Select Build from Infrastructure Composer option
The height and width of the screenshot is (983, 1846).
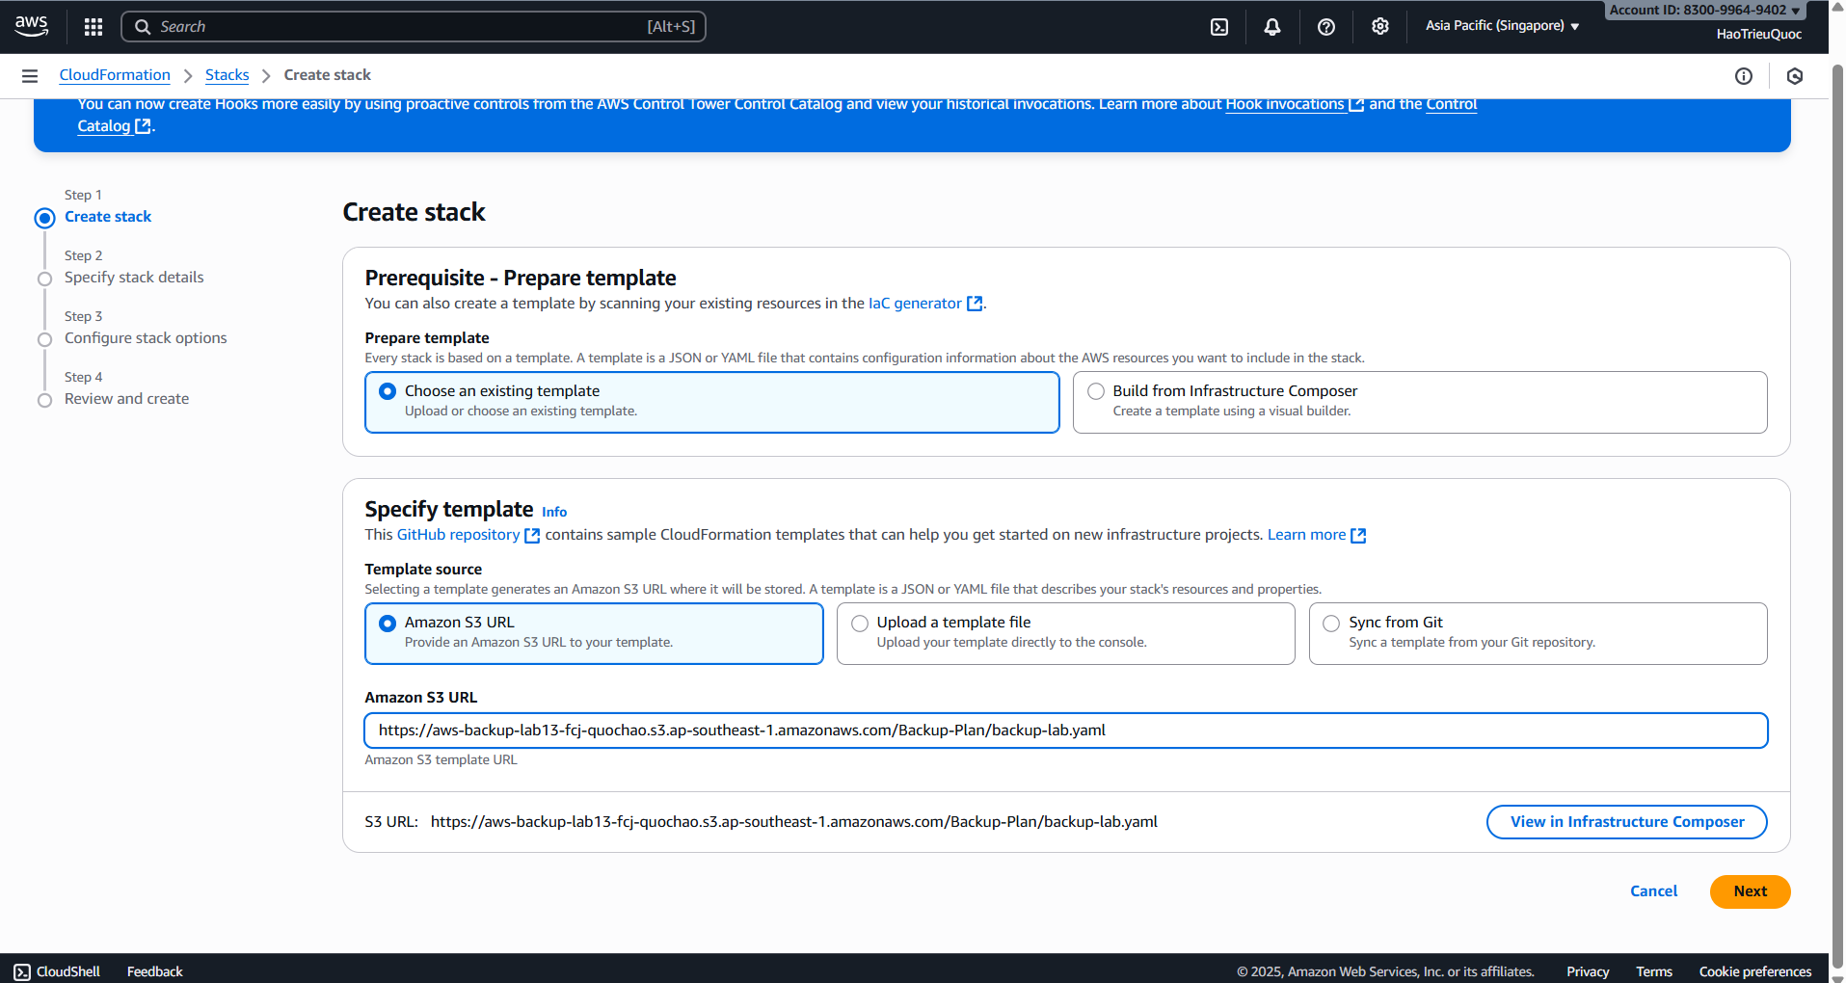[x=1096, y=391]
